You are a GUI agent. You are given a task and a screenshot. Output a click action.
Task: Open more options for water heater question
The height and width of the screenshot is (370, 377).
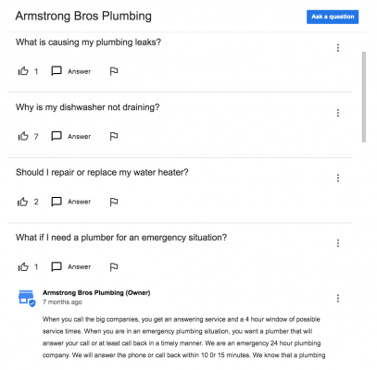point(338,178)
